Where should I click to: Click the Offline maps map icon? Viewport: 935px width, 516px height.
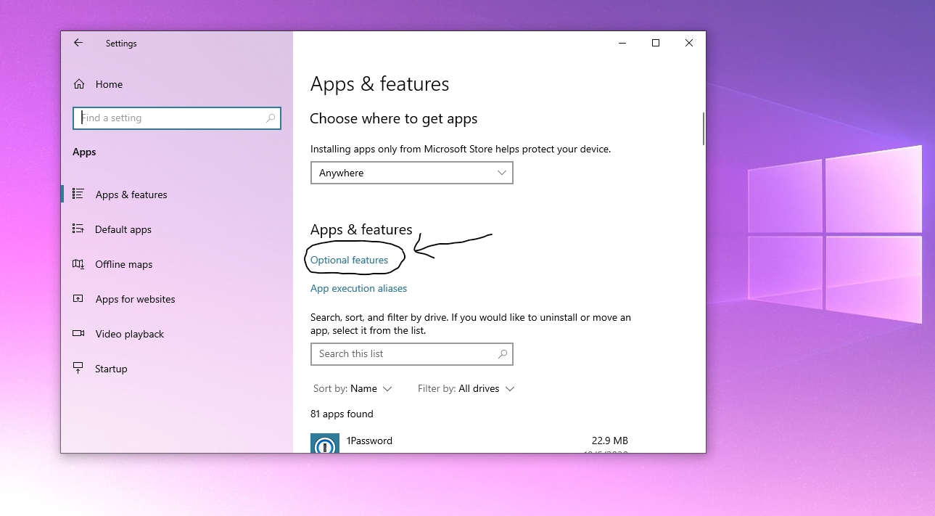(78, 263)
